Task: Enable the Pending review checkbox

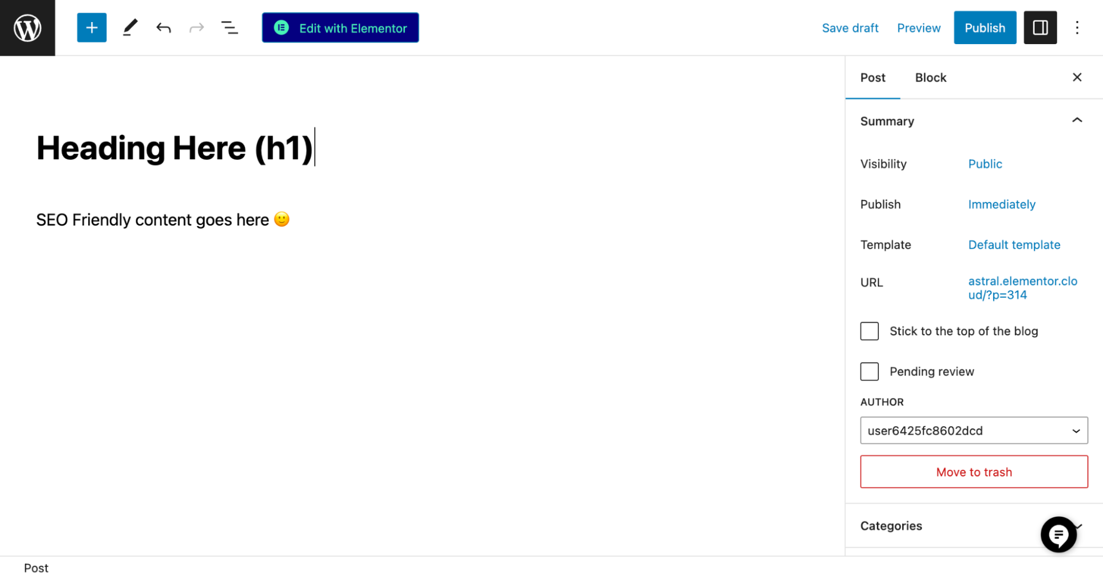Action: point(869,371)
